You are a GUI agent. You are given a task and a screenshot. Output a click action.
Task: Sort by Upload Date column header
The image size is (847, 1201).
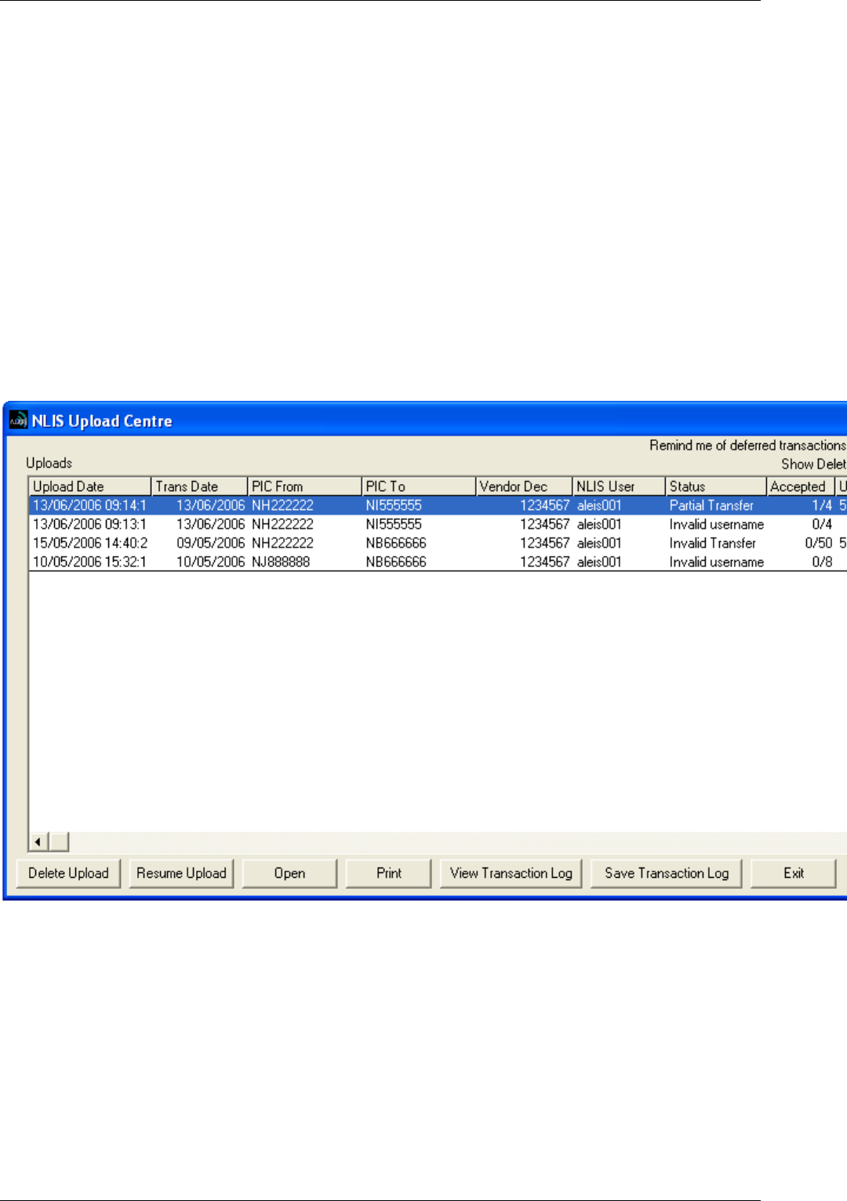click(x=89, y=486)
